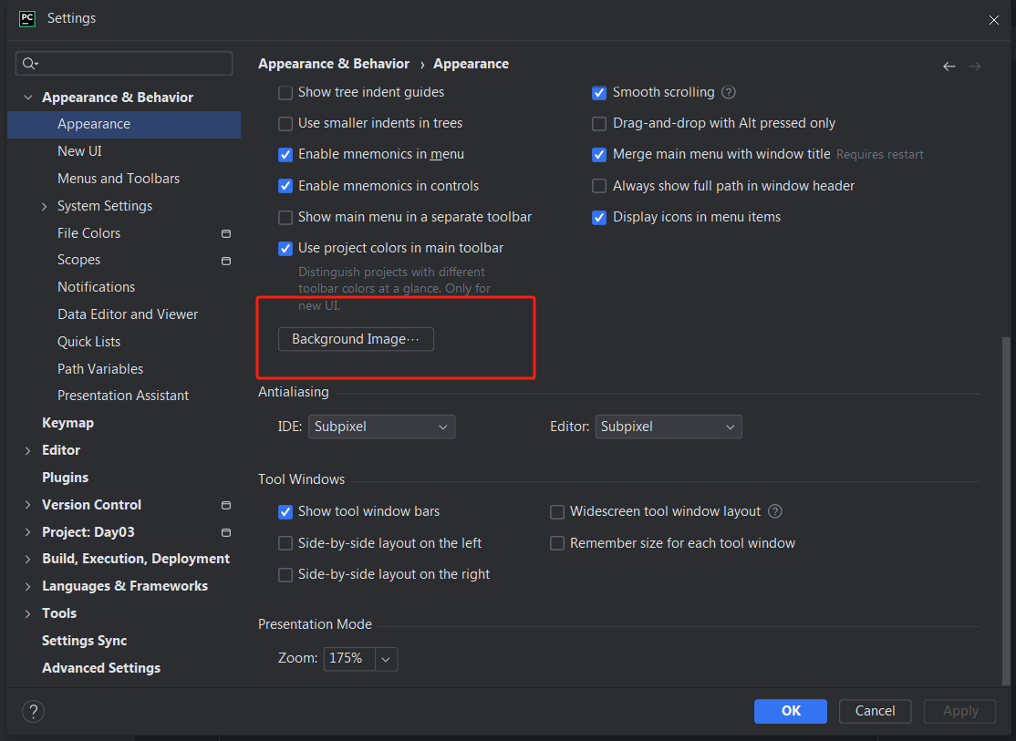Check Show main menu in separate toolbar
This screenshot has height=741, width=1016.
(285, 217)
